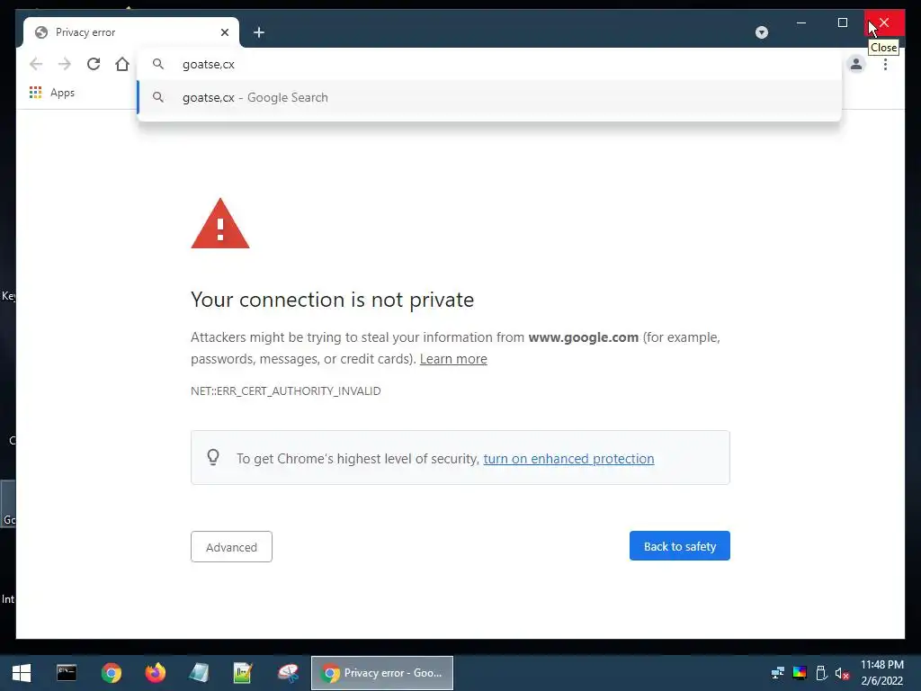
Task: Open the Windows Start menu
Action: coord(22,673)
